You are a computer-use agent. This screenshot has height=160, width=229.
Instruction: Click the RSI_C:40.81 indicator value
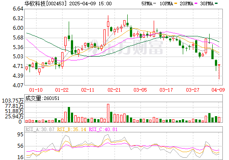point(103,129)
